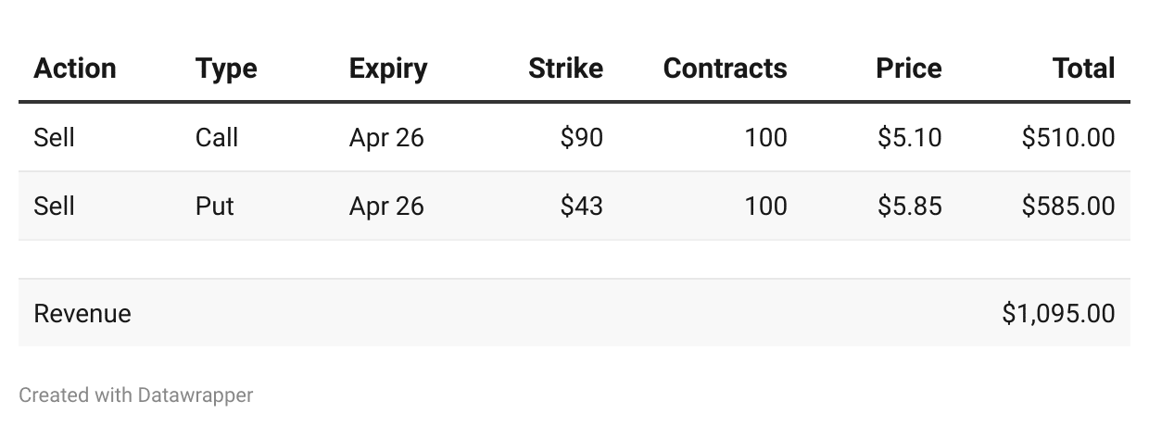The image size is (1149, 426).
Task: Click the $43 strike value
Action: [x=582, y=206]
